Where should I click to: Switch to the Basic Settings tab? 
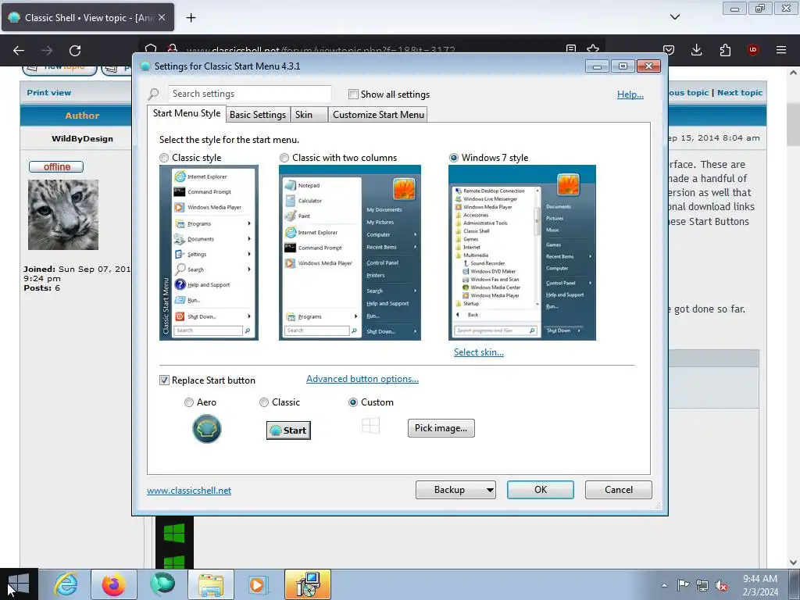[x=258, y=115]
